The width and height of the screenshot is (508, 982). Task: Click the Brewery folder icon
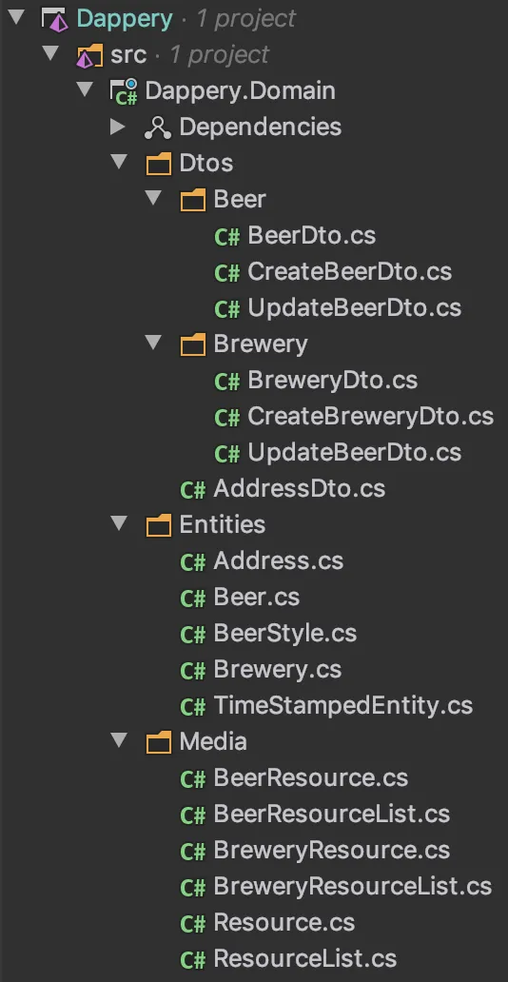click(x=193, y=344)
